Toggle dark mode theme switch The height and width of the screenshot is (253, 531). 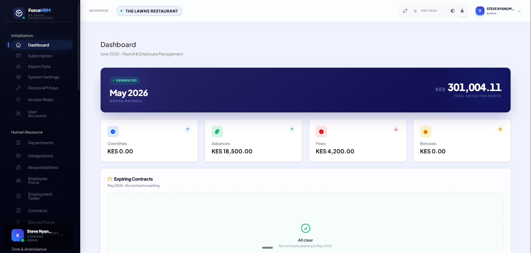(x=452, y=11)
